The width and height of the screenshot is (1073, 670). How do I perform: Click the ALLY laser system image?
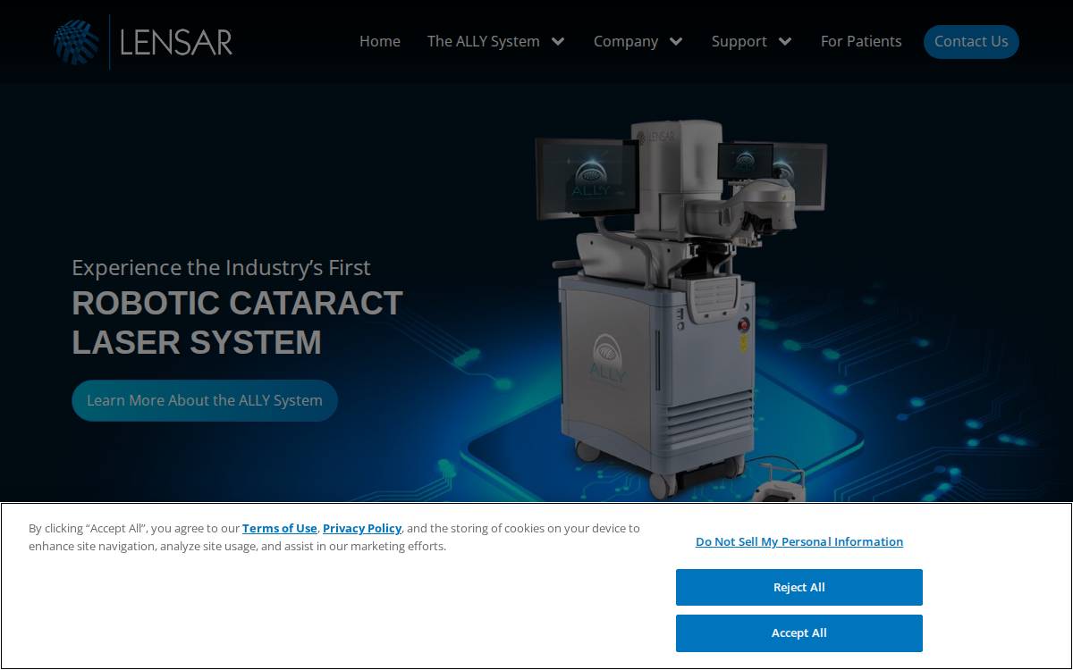coord(680,308)
